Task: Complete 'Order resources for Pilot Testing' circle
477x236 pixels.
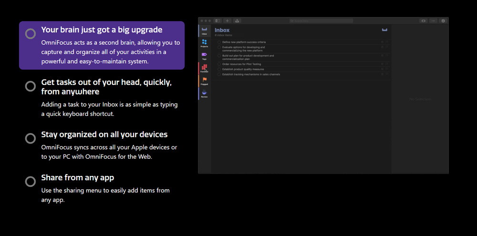Action: click(x=219, y=64)
